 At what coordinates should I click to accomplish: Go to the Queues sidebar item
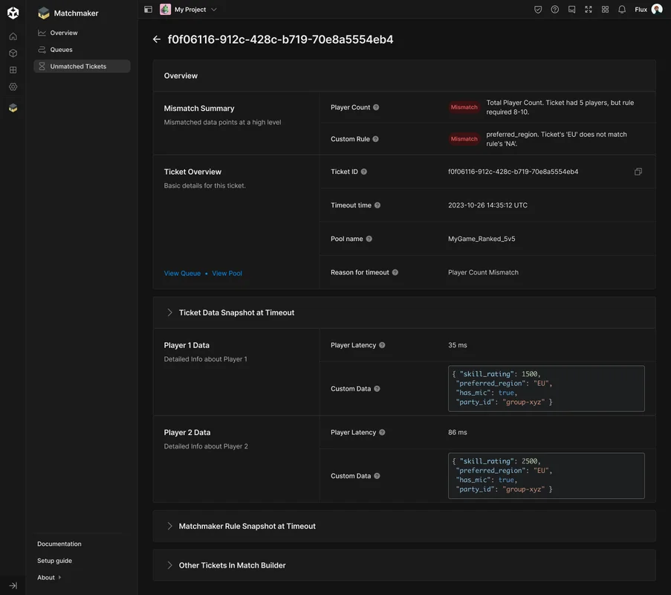coord(82,50)
